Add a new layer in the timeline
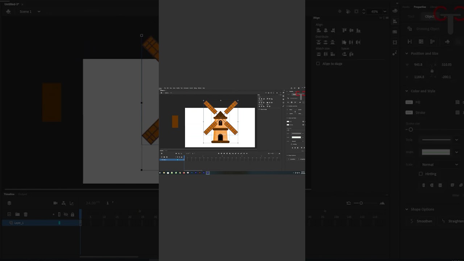This screenshot has width=464, height=261. [x=9, y=214]
